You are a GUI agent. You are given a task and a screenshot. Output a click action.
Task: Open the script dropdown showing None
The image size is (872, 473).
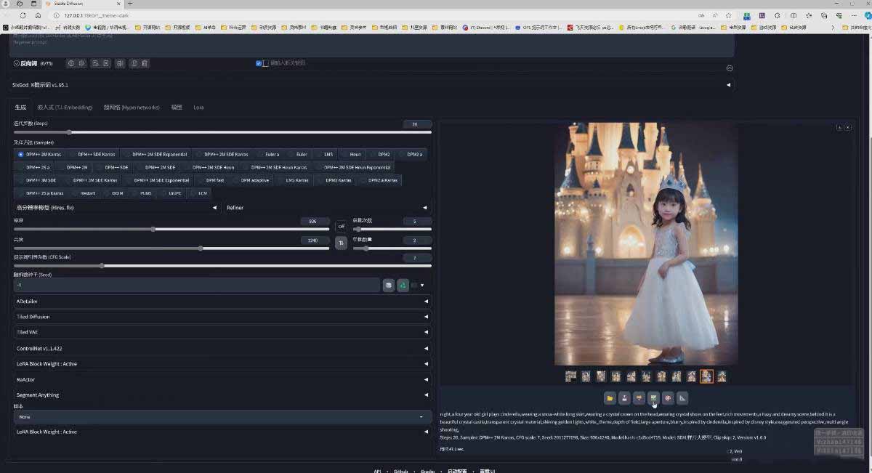tap(218, 416)
